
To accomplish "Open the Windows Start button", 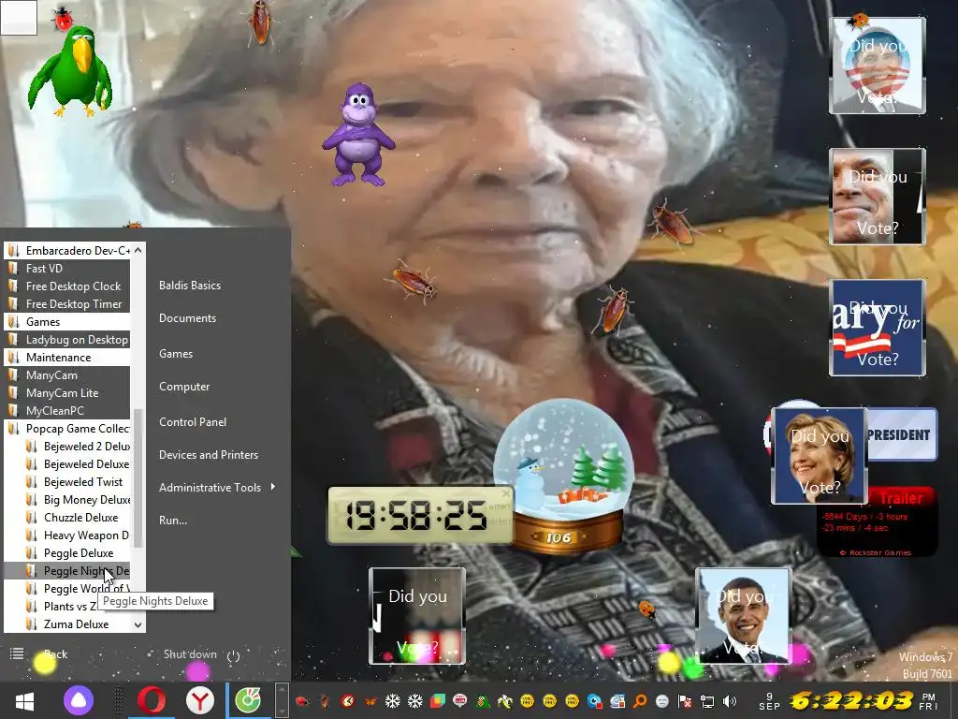I will tap(24, 700).
